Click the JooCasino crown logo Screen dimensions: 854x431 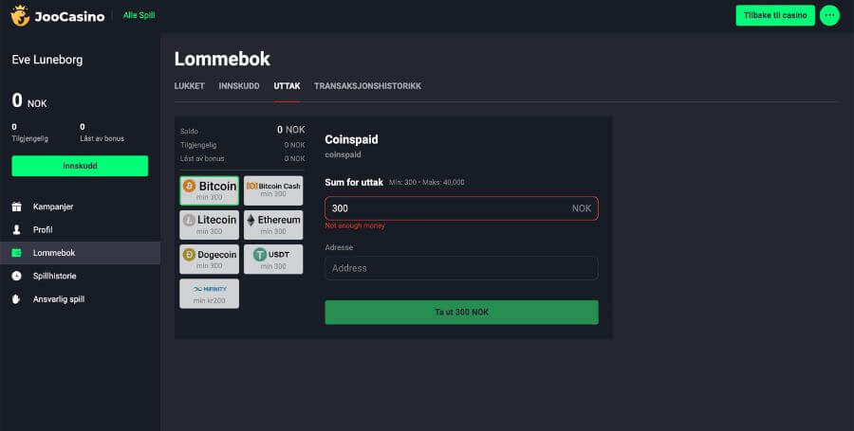point(20,16)
